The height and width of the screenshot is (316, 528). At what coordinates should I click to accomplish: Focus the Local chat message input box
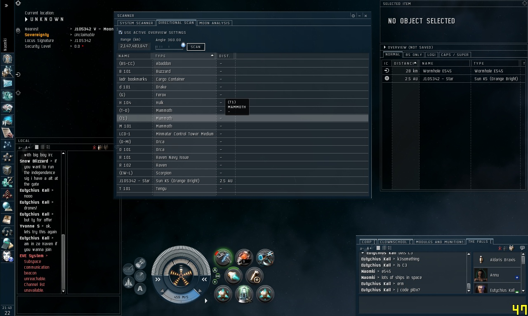click(68, 304)
